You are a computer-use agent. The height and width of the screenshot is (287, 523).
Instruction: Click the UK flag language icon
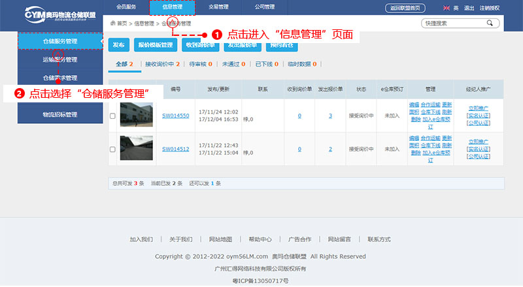coord(446,8)
